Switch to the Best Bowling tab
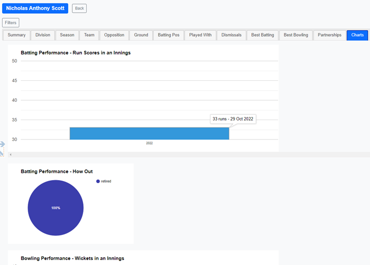 pos(296,35)
